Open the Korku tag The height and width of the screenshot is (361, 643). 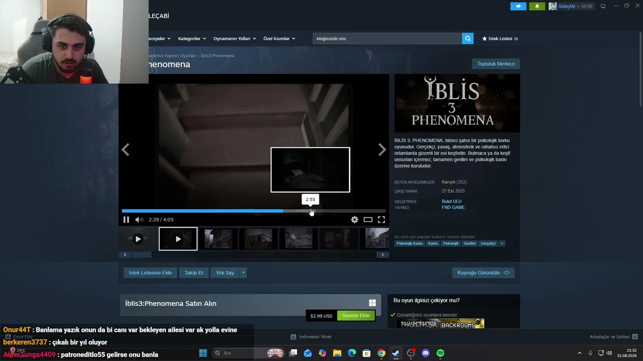pos(433,244)
